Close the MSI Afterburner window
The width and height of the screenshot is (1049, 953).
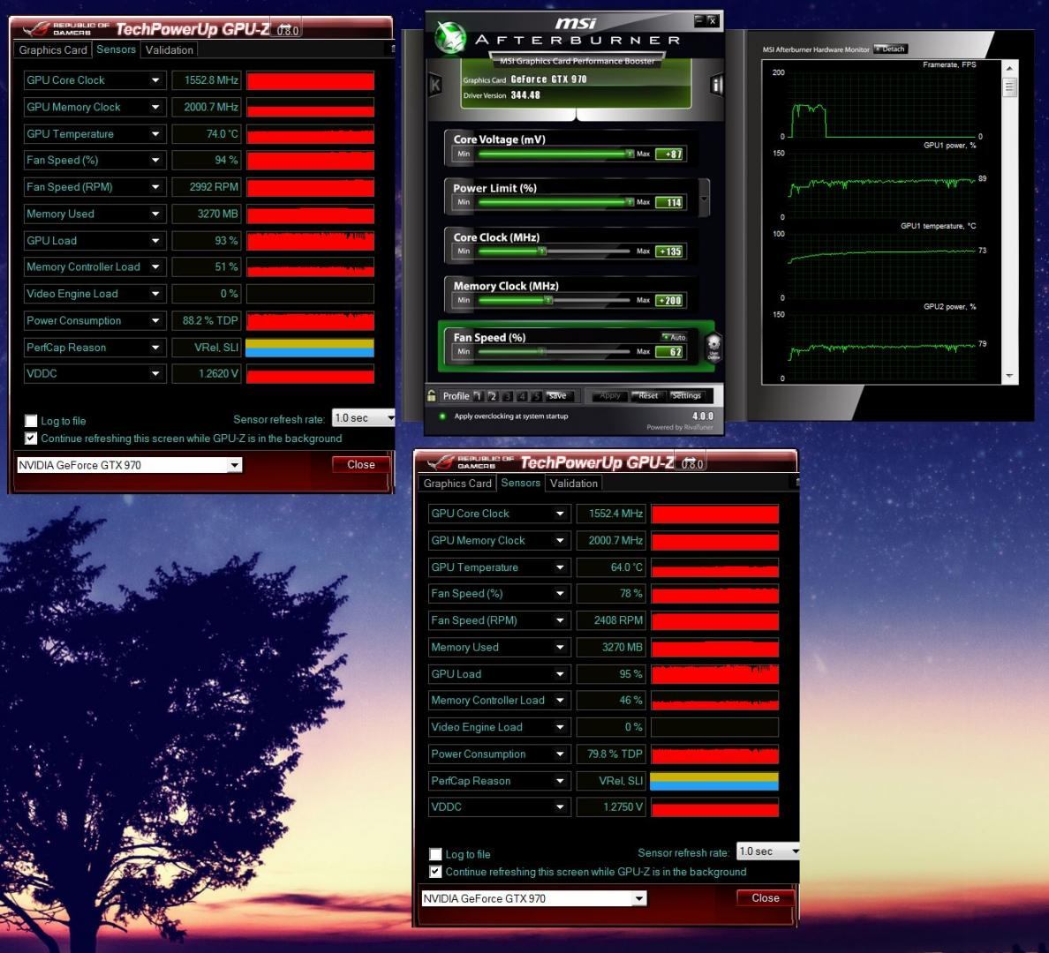pos(713,20)
